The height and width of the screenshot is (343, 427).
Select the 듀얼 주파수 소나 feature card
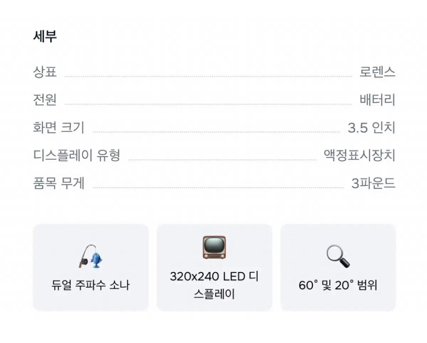tap(91, 267)
